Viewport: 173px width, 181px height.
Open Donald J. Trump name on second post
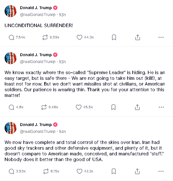pos(36,55)
